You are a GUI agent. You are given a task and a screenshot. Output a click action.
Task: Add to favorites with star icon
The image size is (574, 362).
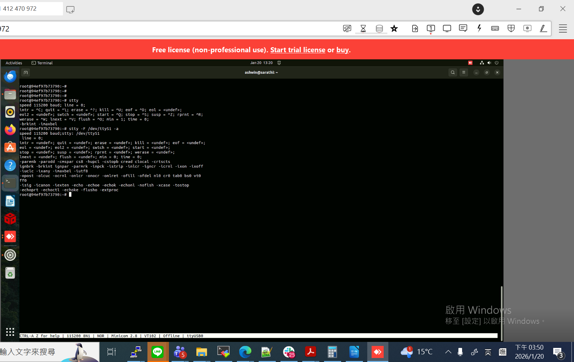(x=394, y=28)
